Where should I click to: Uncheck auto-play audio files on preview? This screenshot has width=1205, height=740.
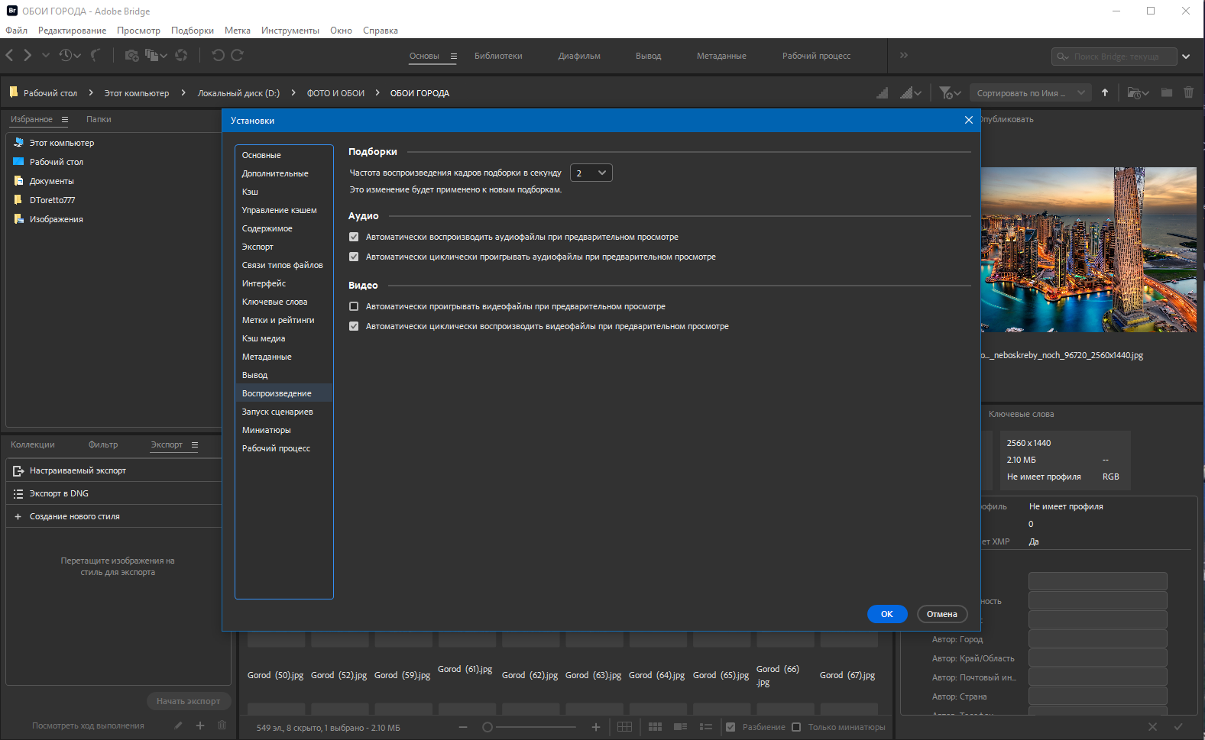(354, 237)
